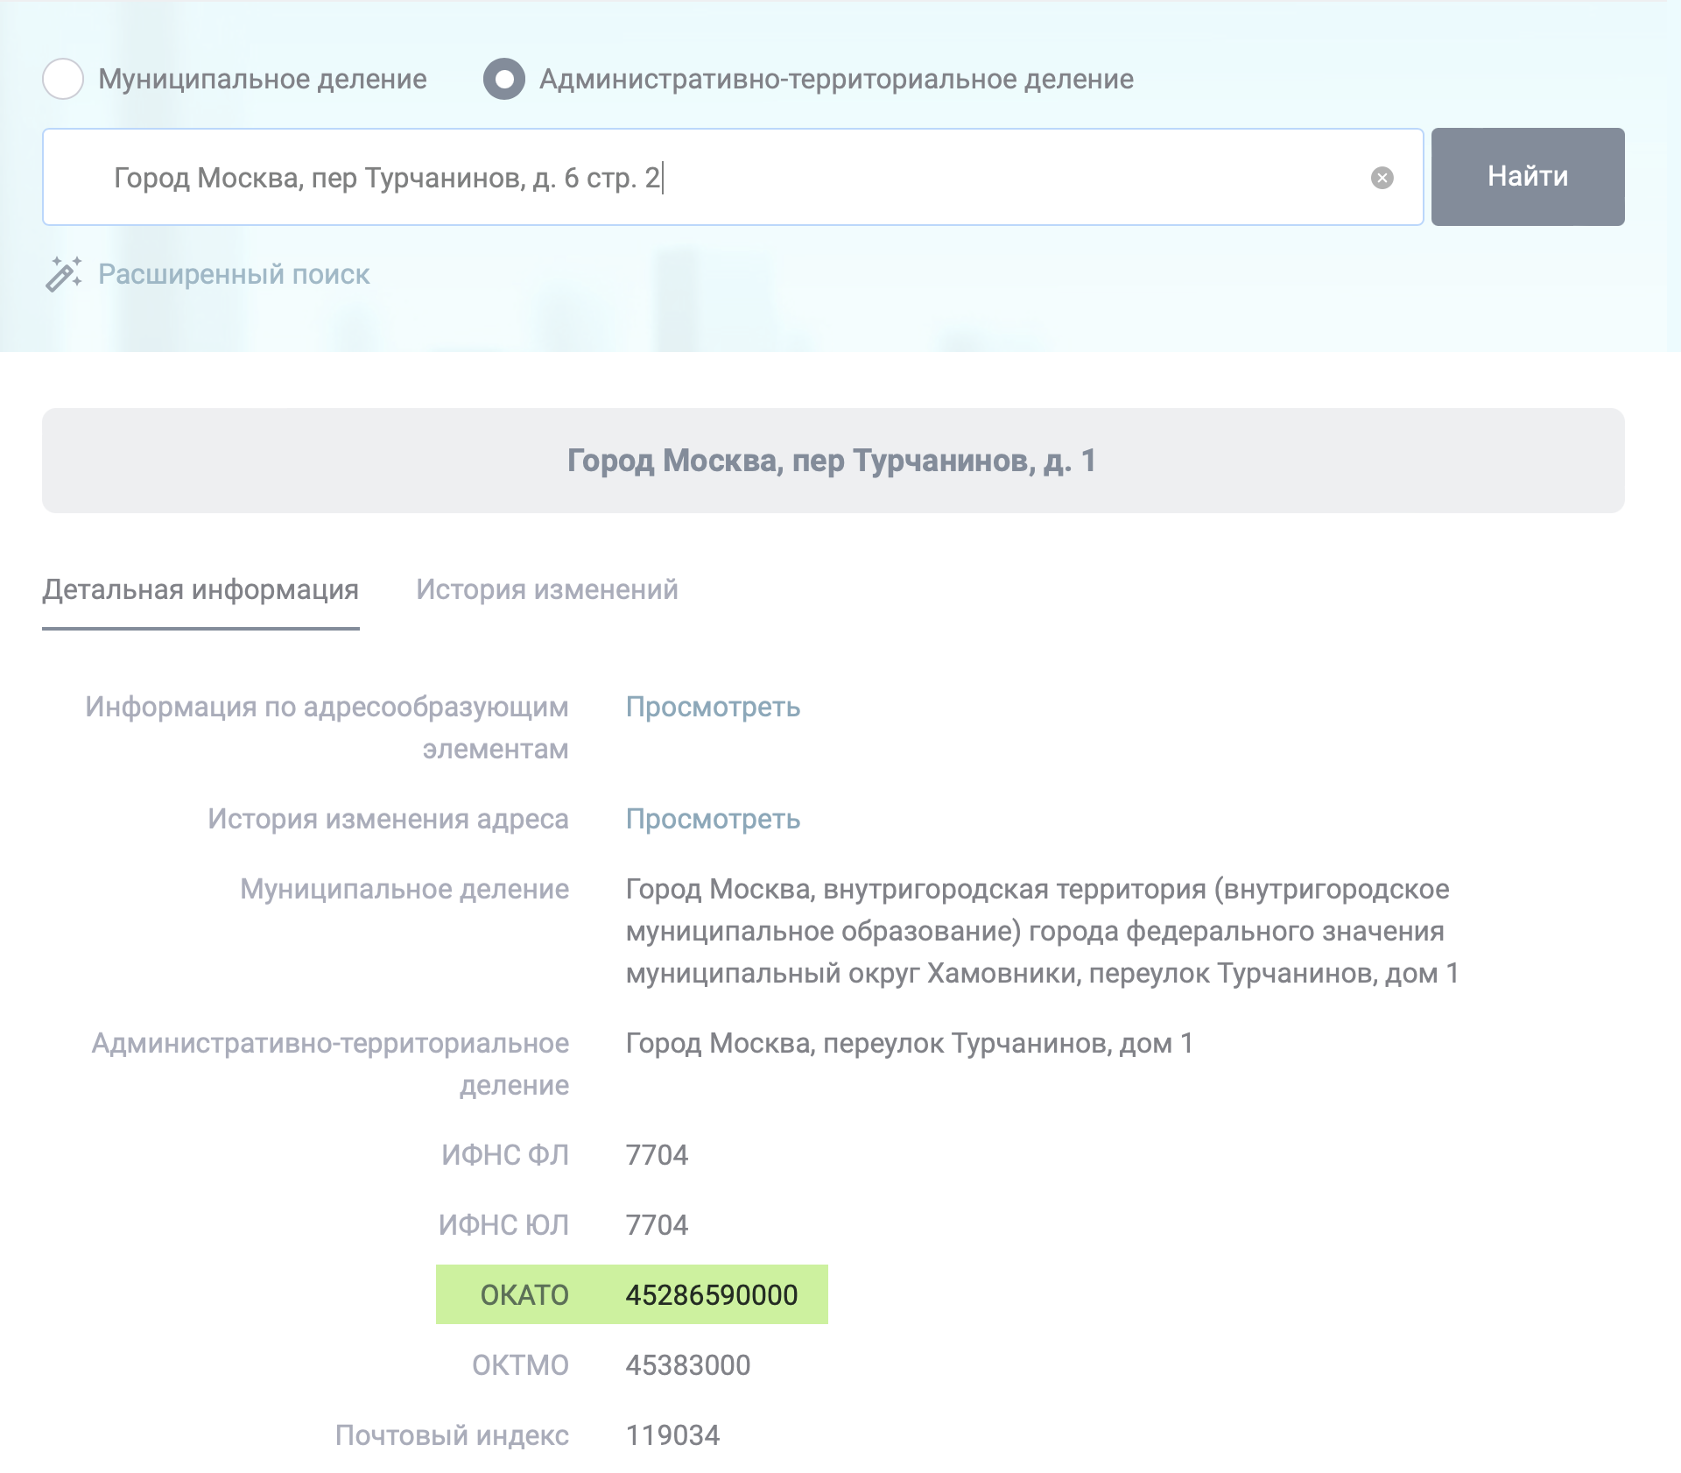Click the Муниципальное деление address value text
Viewport: 1681px width, 1473px height.
pyautogui.click(x=1042, y=931)
